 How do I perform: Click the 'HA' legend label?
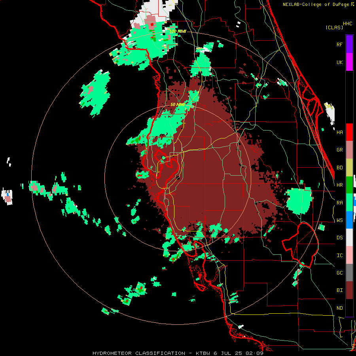pos(339,132)
